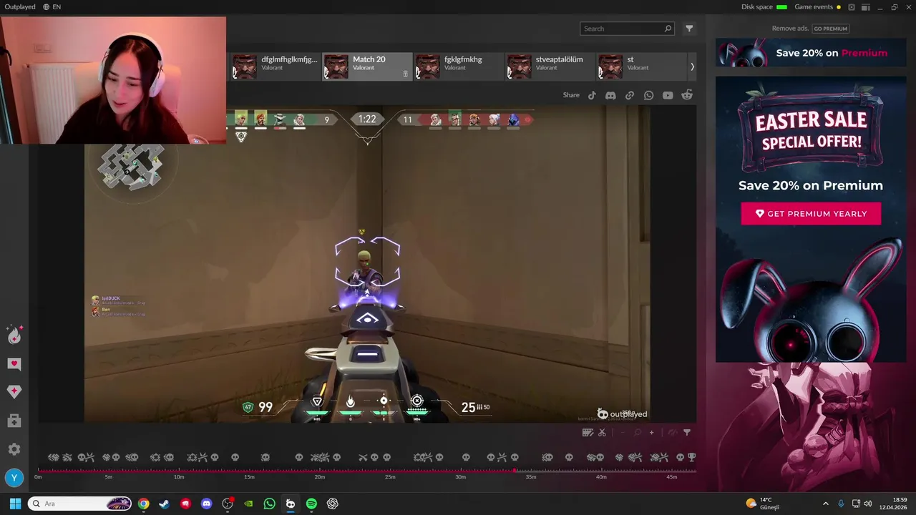Share clip via WhatsApp icon
This screenshot has height=515, width=916.
click(x=648, y=95)
